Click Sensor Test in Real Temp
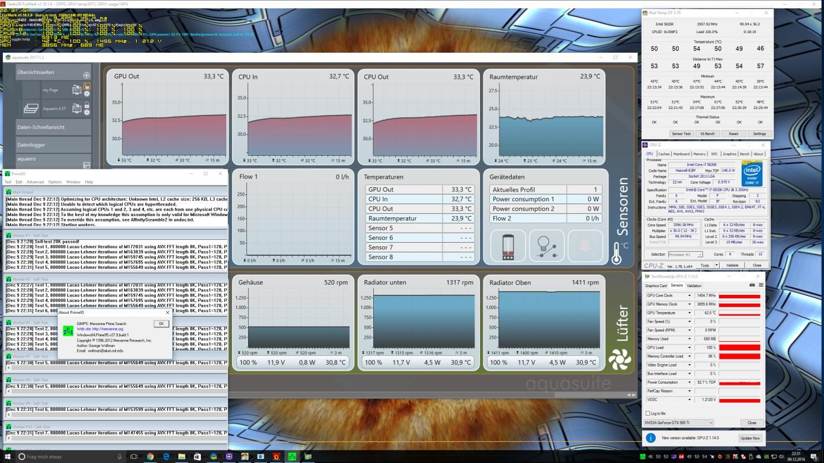Screen dimensions: 824x463 [680, 134]
